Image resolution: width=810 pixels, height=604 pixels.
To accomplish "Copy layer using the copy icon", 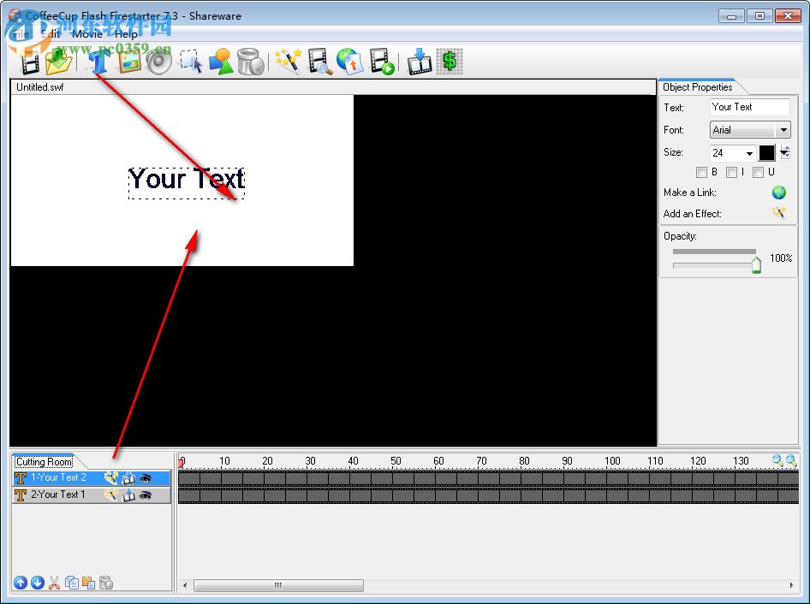I will (72, 583).
